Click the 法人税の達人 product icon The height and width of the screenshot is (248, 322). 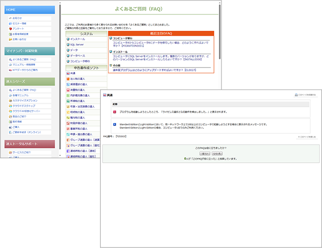(68, 78)
